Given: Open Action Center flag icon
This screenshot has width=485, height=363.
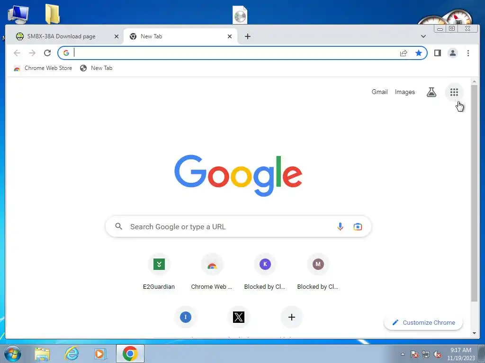Looking at the screenshot, I should click(x=414, y=354).
